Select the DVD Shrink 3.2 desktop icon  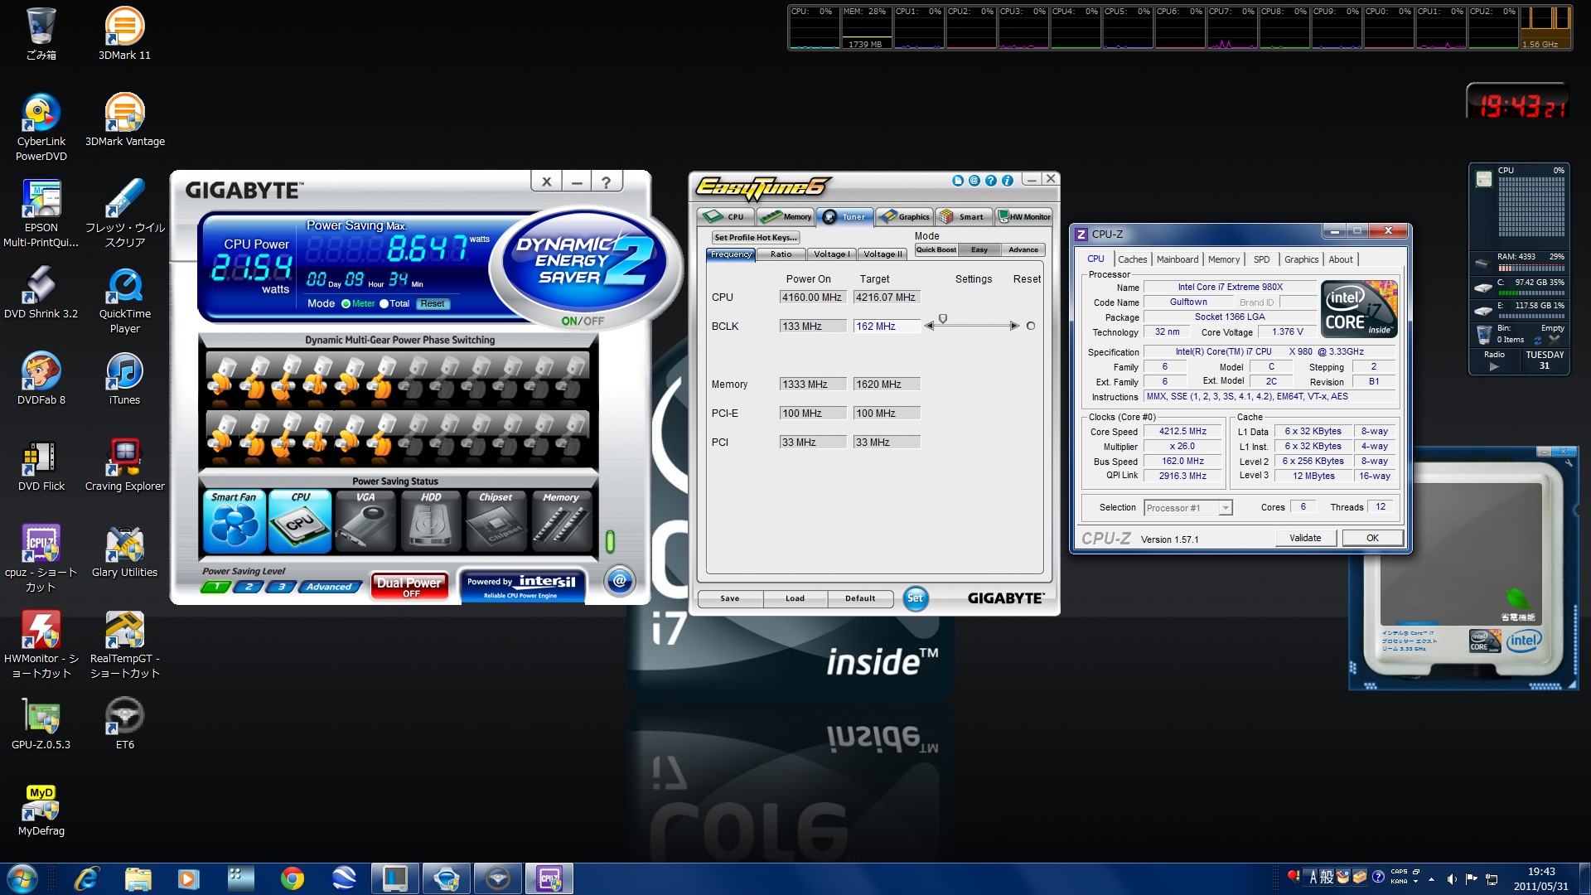pos(41,293)
